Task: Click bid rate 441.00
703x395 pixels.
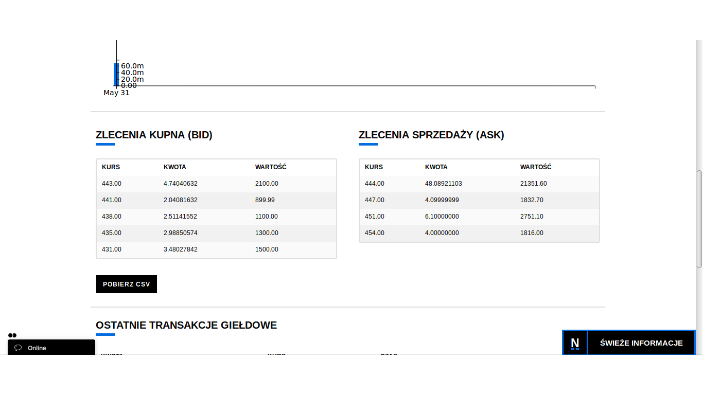Action: 112,200
